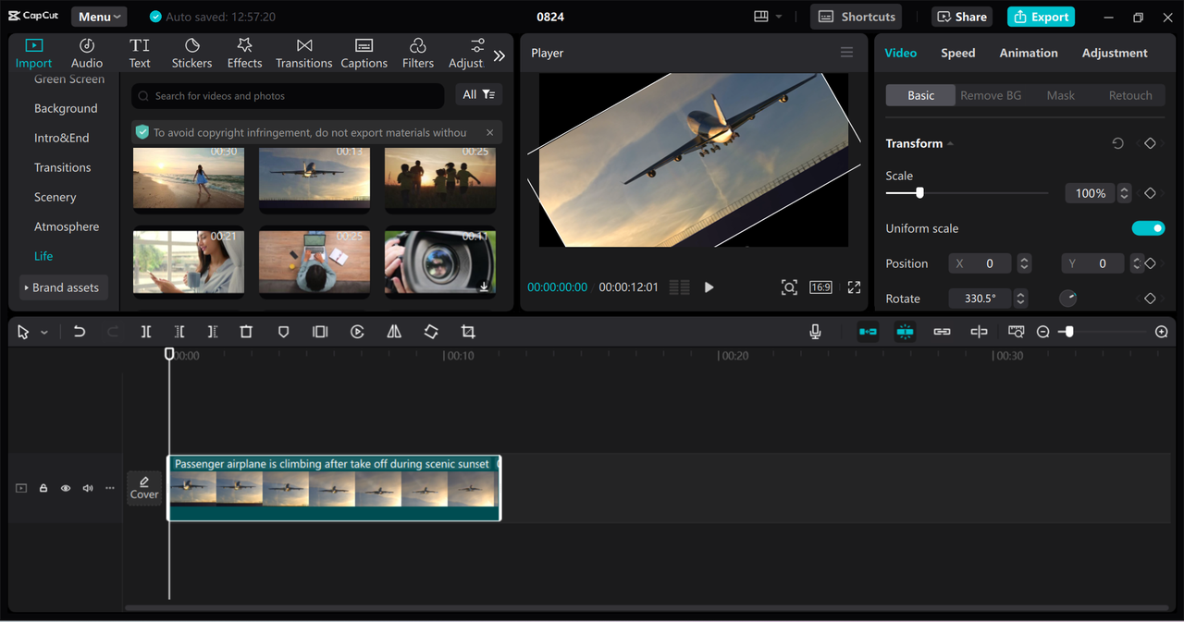The height and width of the screenshot is (622, 1184).
Task: Open the Audio tab
Action: click(x=87, y=53)
